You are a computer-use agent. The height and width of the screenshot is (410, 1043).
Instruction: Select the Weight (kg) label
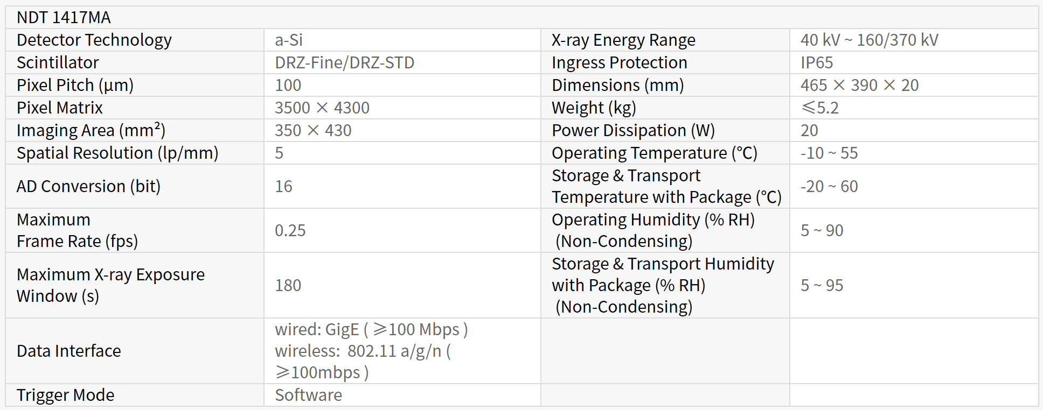594,108
